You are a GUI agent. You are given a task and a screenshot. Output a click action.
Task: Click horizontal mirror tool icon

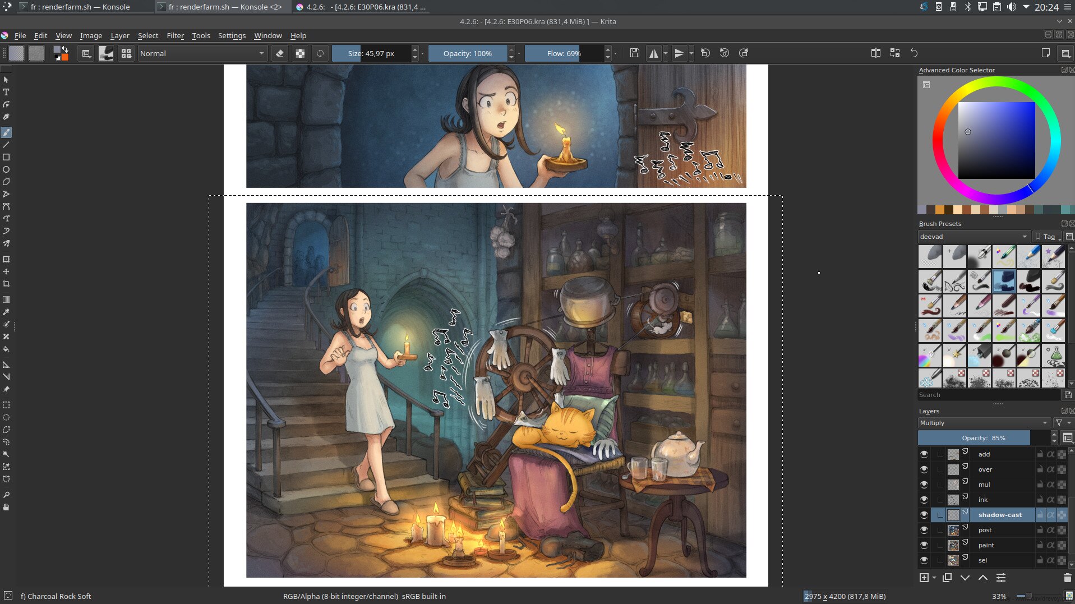653,53
